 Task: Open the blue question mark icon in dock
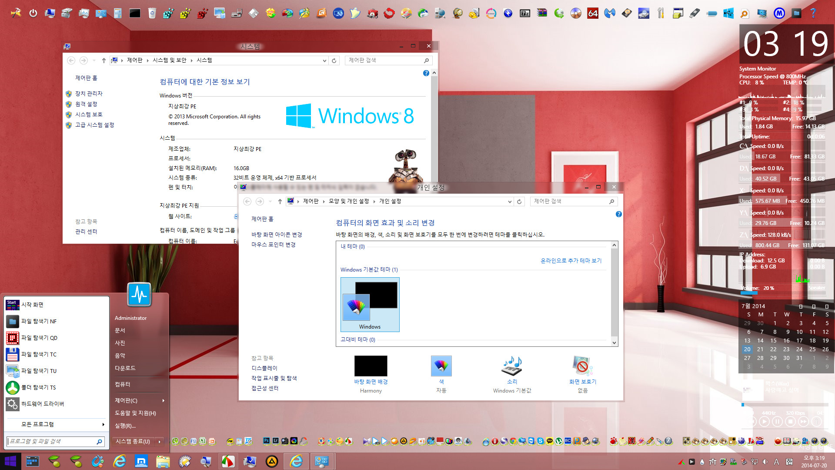pos(813,13)
